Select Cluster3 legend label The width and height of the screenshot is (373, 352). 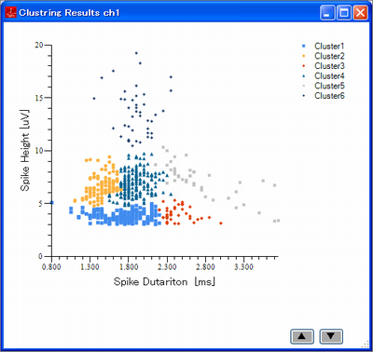coord(329,66)
